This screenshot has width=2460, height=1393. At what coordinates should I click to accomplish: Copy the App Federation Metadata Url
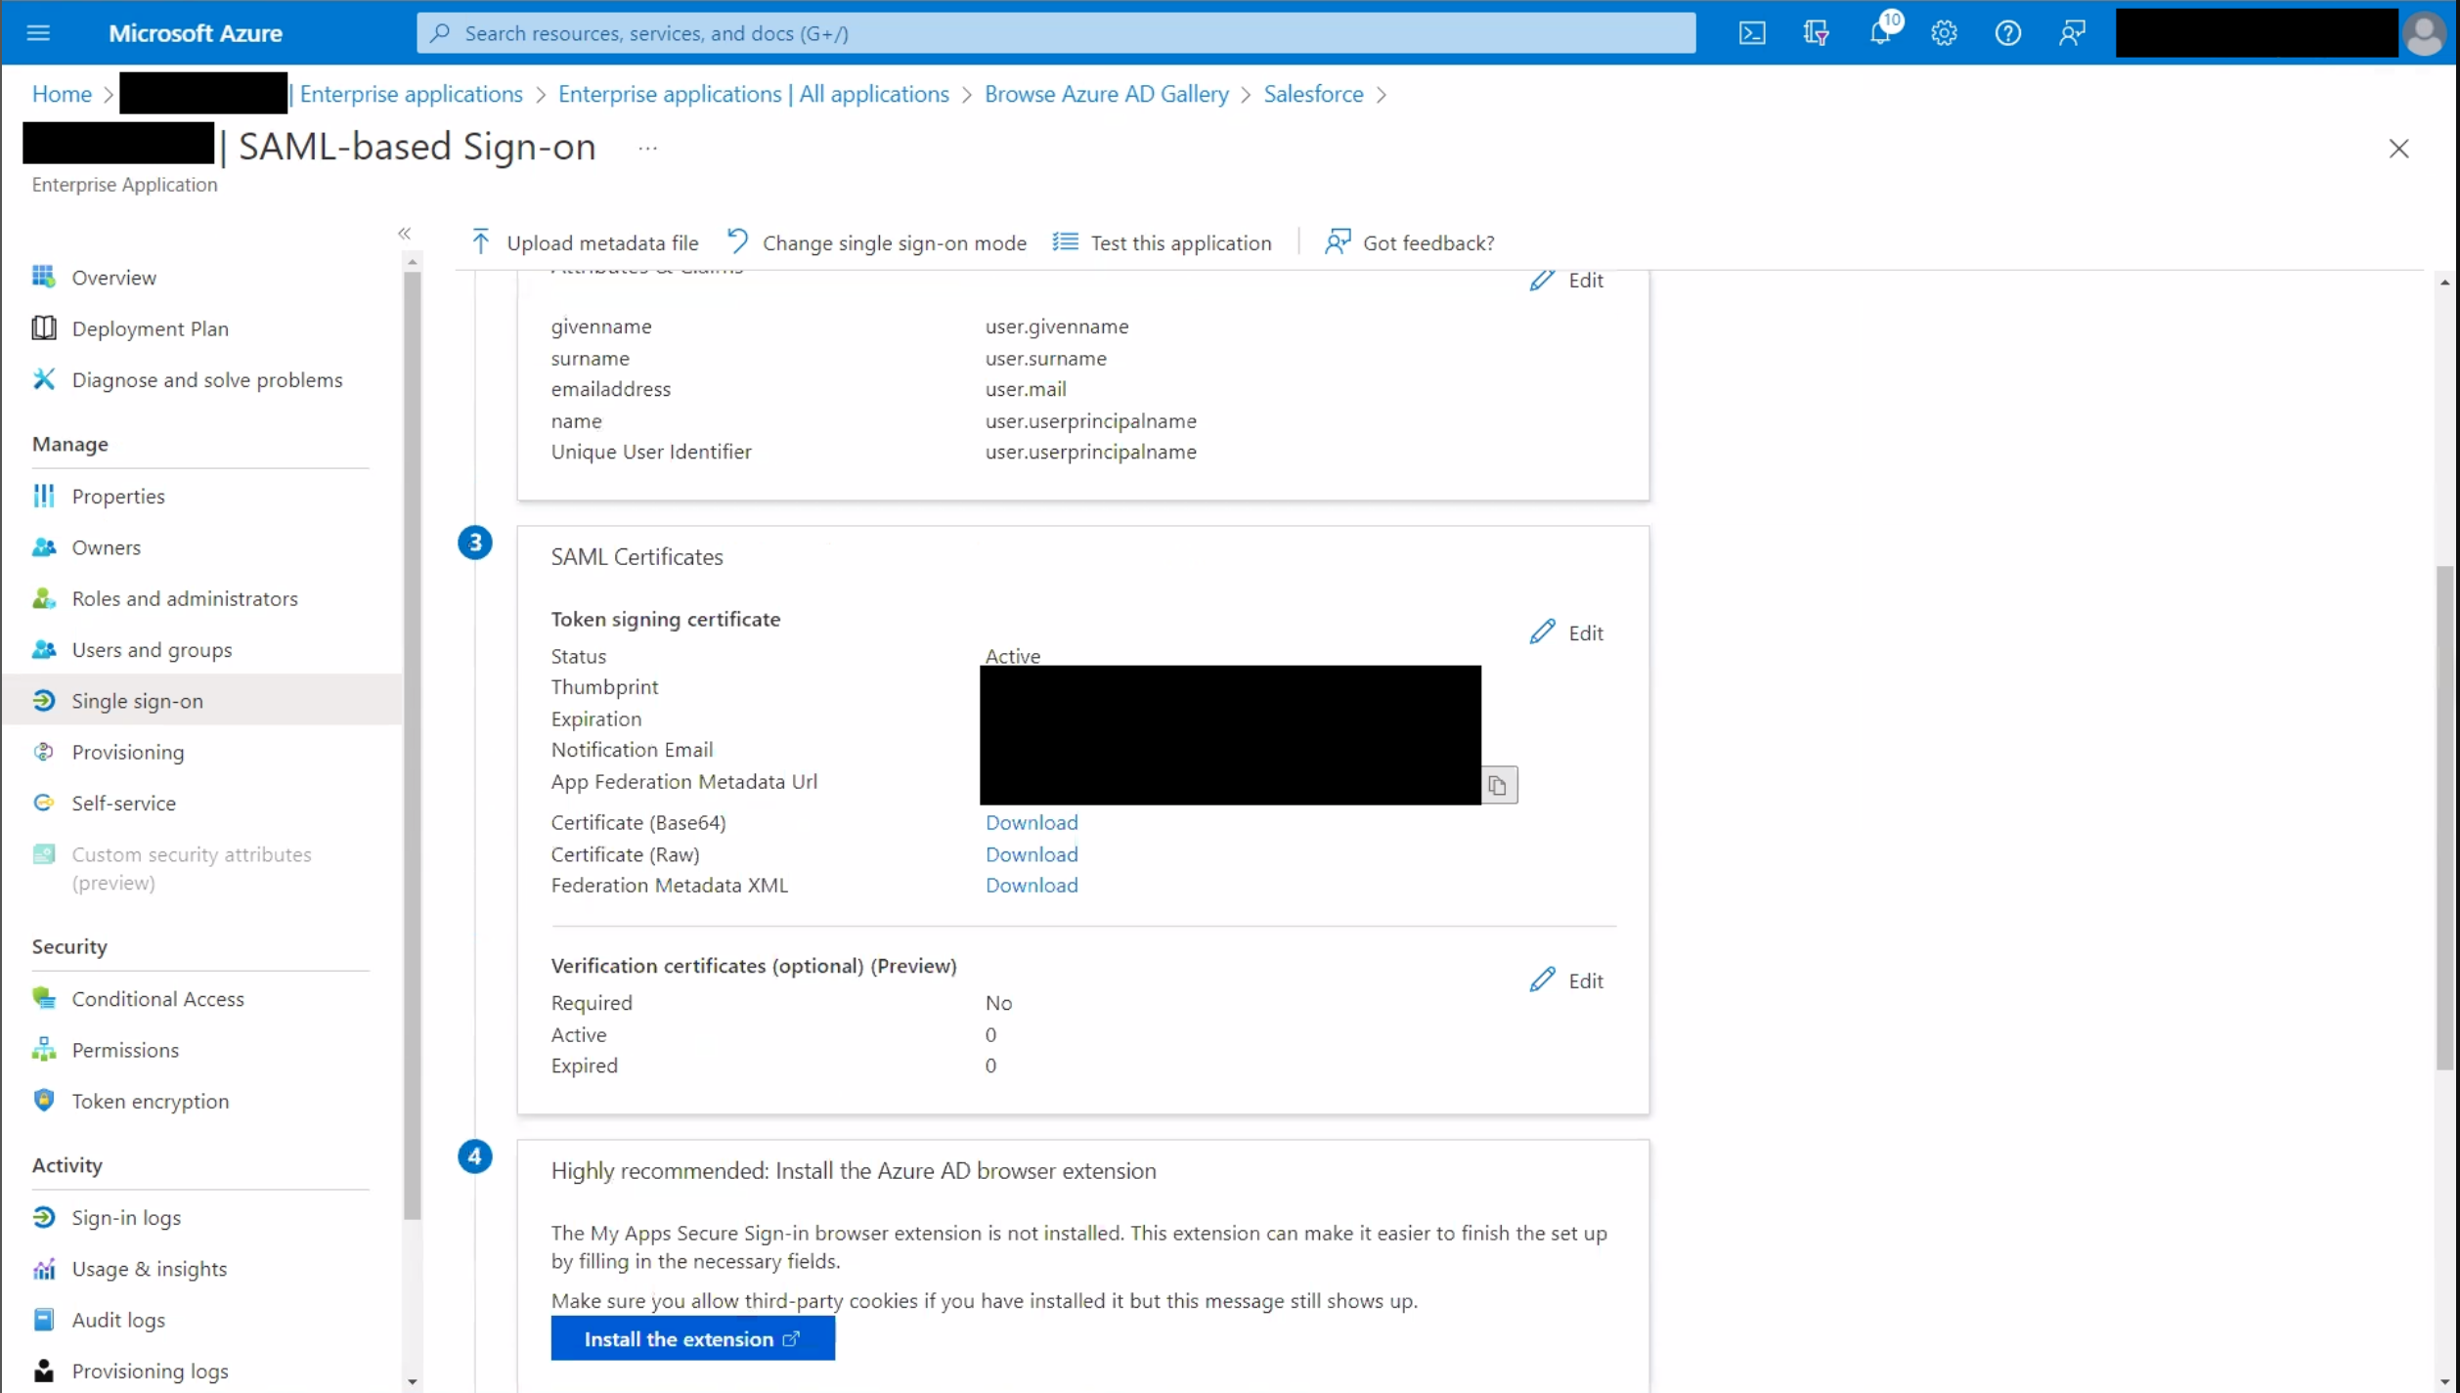[1499, 785]
